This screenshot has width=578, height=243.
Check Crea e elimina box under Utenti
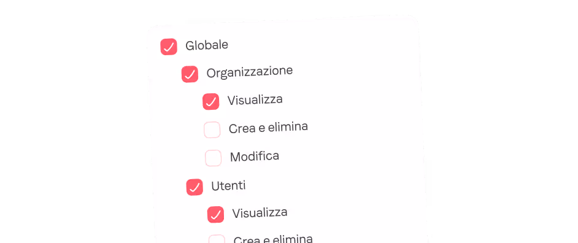(217, 239)
